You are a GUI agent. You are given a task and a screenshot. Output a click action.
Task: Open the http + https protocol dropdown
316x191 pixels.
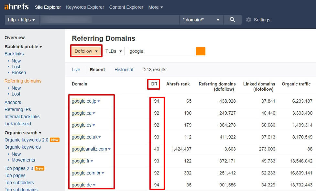[x=22, y=20]
